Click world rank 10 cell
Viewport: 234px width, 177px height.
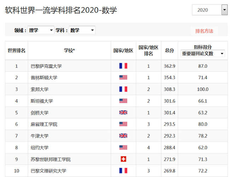tap(16, 171)
